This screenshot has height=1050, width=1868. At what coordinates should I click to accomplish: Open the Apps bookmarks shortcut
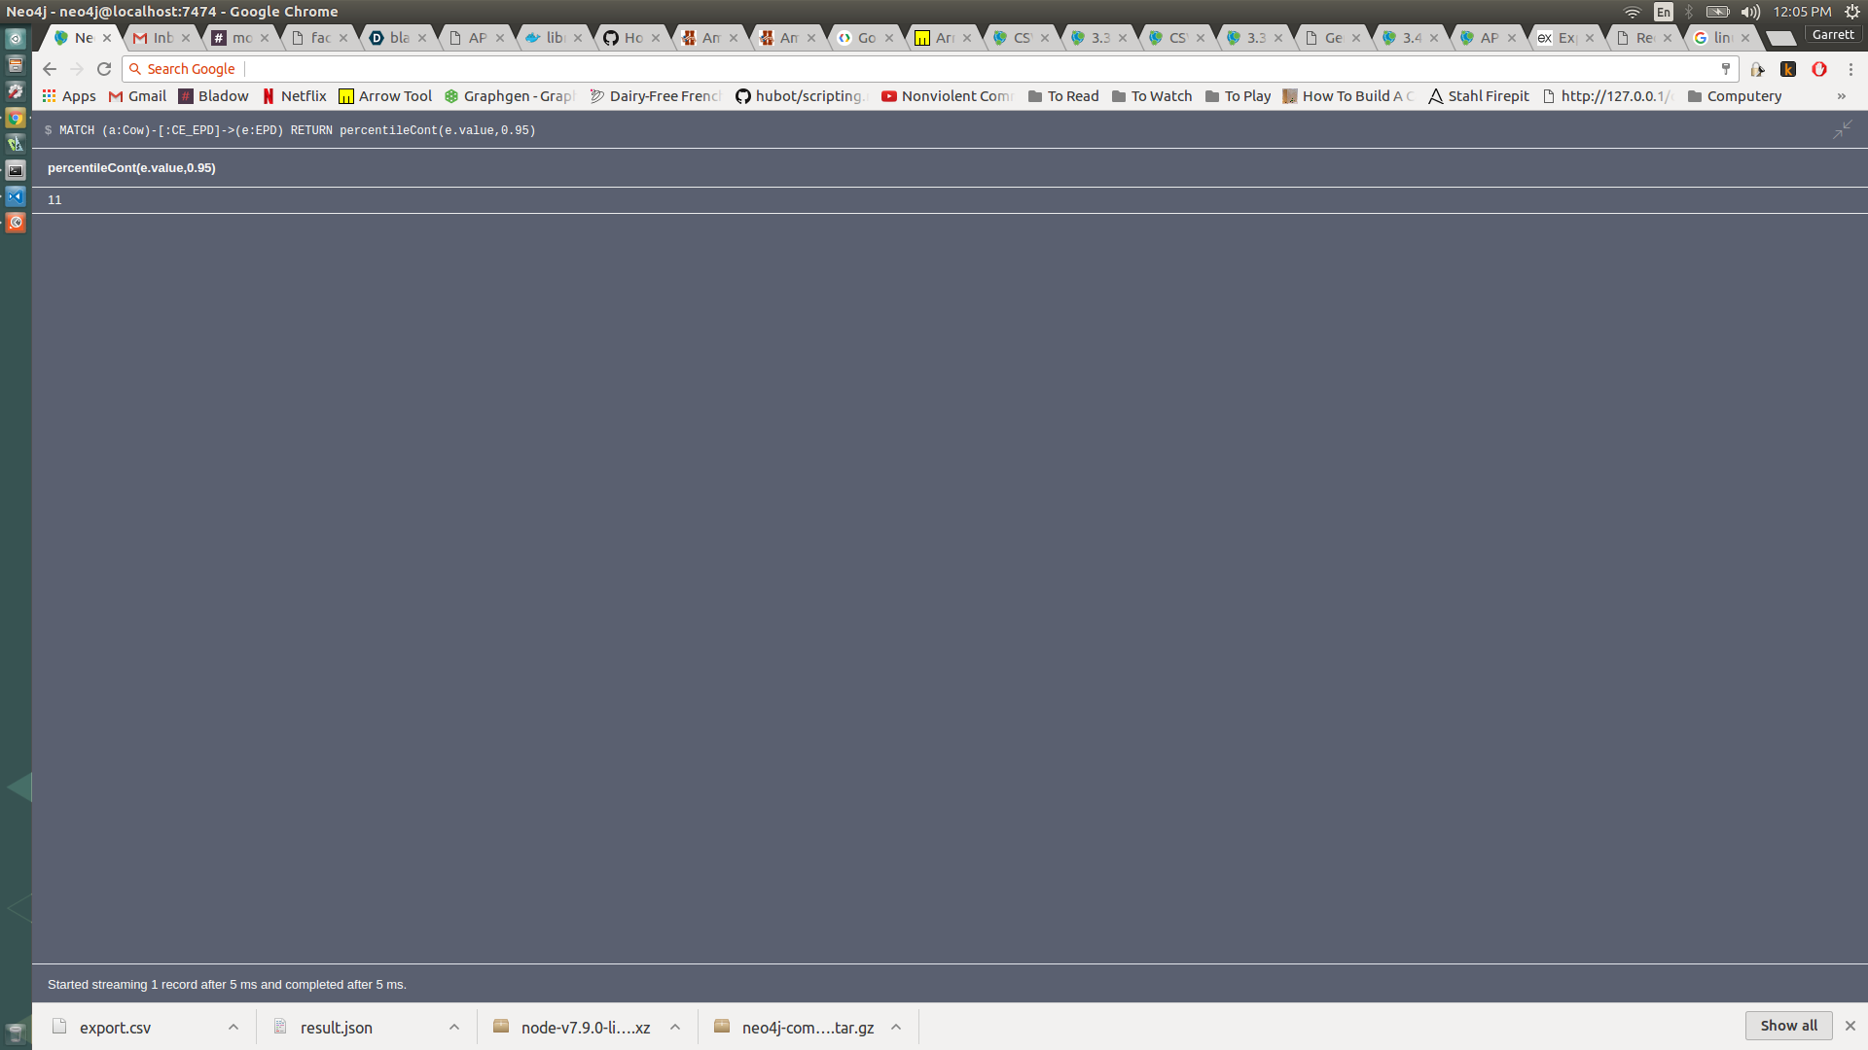[x=68, y=96]
